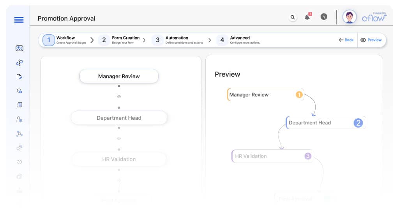Image resolution: width=399 pixels, height=224 pixels.
Task: Go to step 2 Form Creation
Action: (119, 40)
